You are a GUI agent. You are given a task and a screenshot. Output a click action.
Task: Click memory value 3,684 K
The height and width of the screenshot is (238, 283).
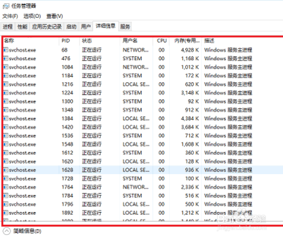(190, 127)
